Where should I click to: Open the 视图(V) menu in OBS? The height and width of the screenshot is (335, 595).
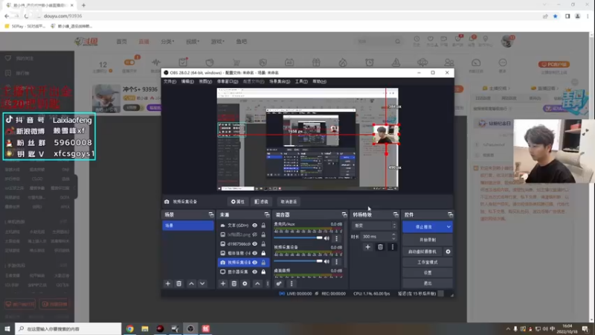point(206,82)
